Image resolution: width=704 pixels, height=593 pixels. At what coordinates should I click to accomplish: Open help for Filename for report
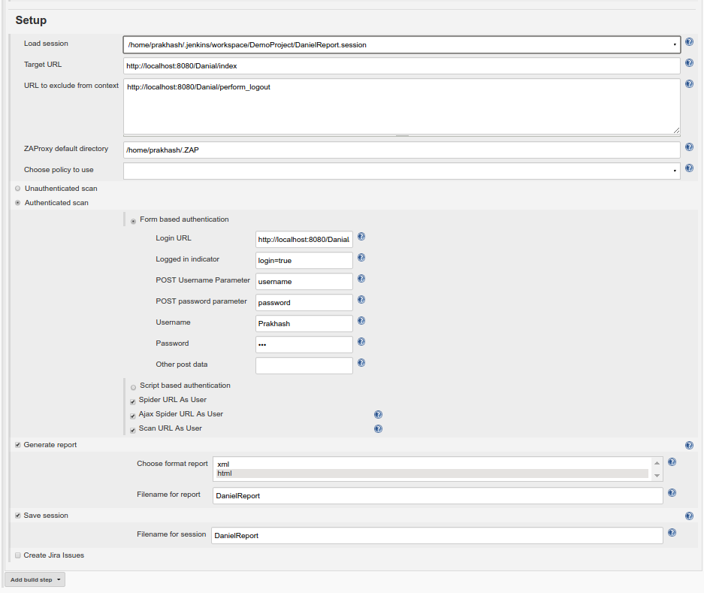672,493
